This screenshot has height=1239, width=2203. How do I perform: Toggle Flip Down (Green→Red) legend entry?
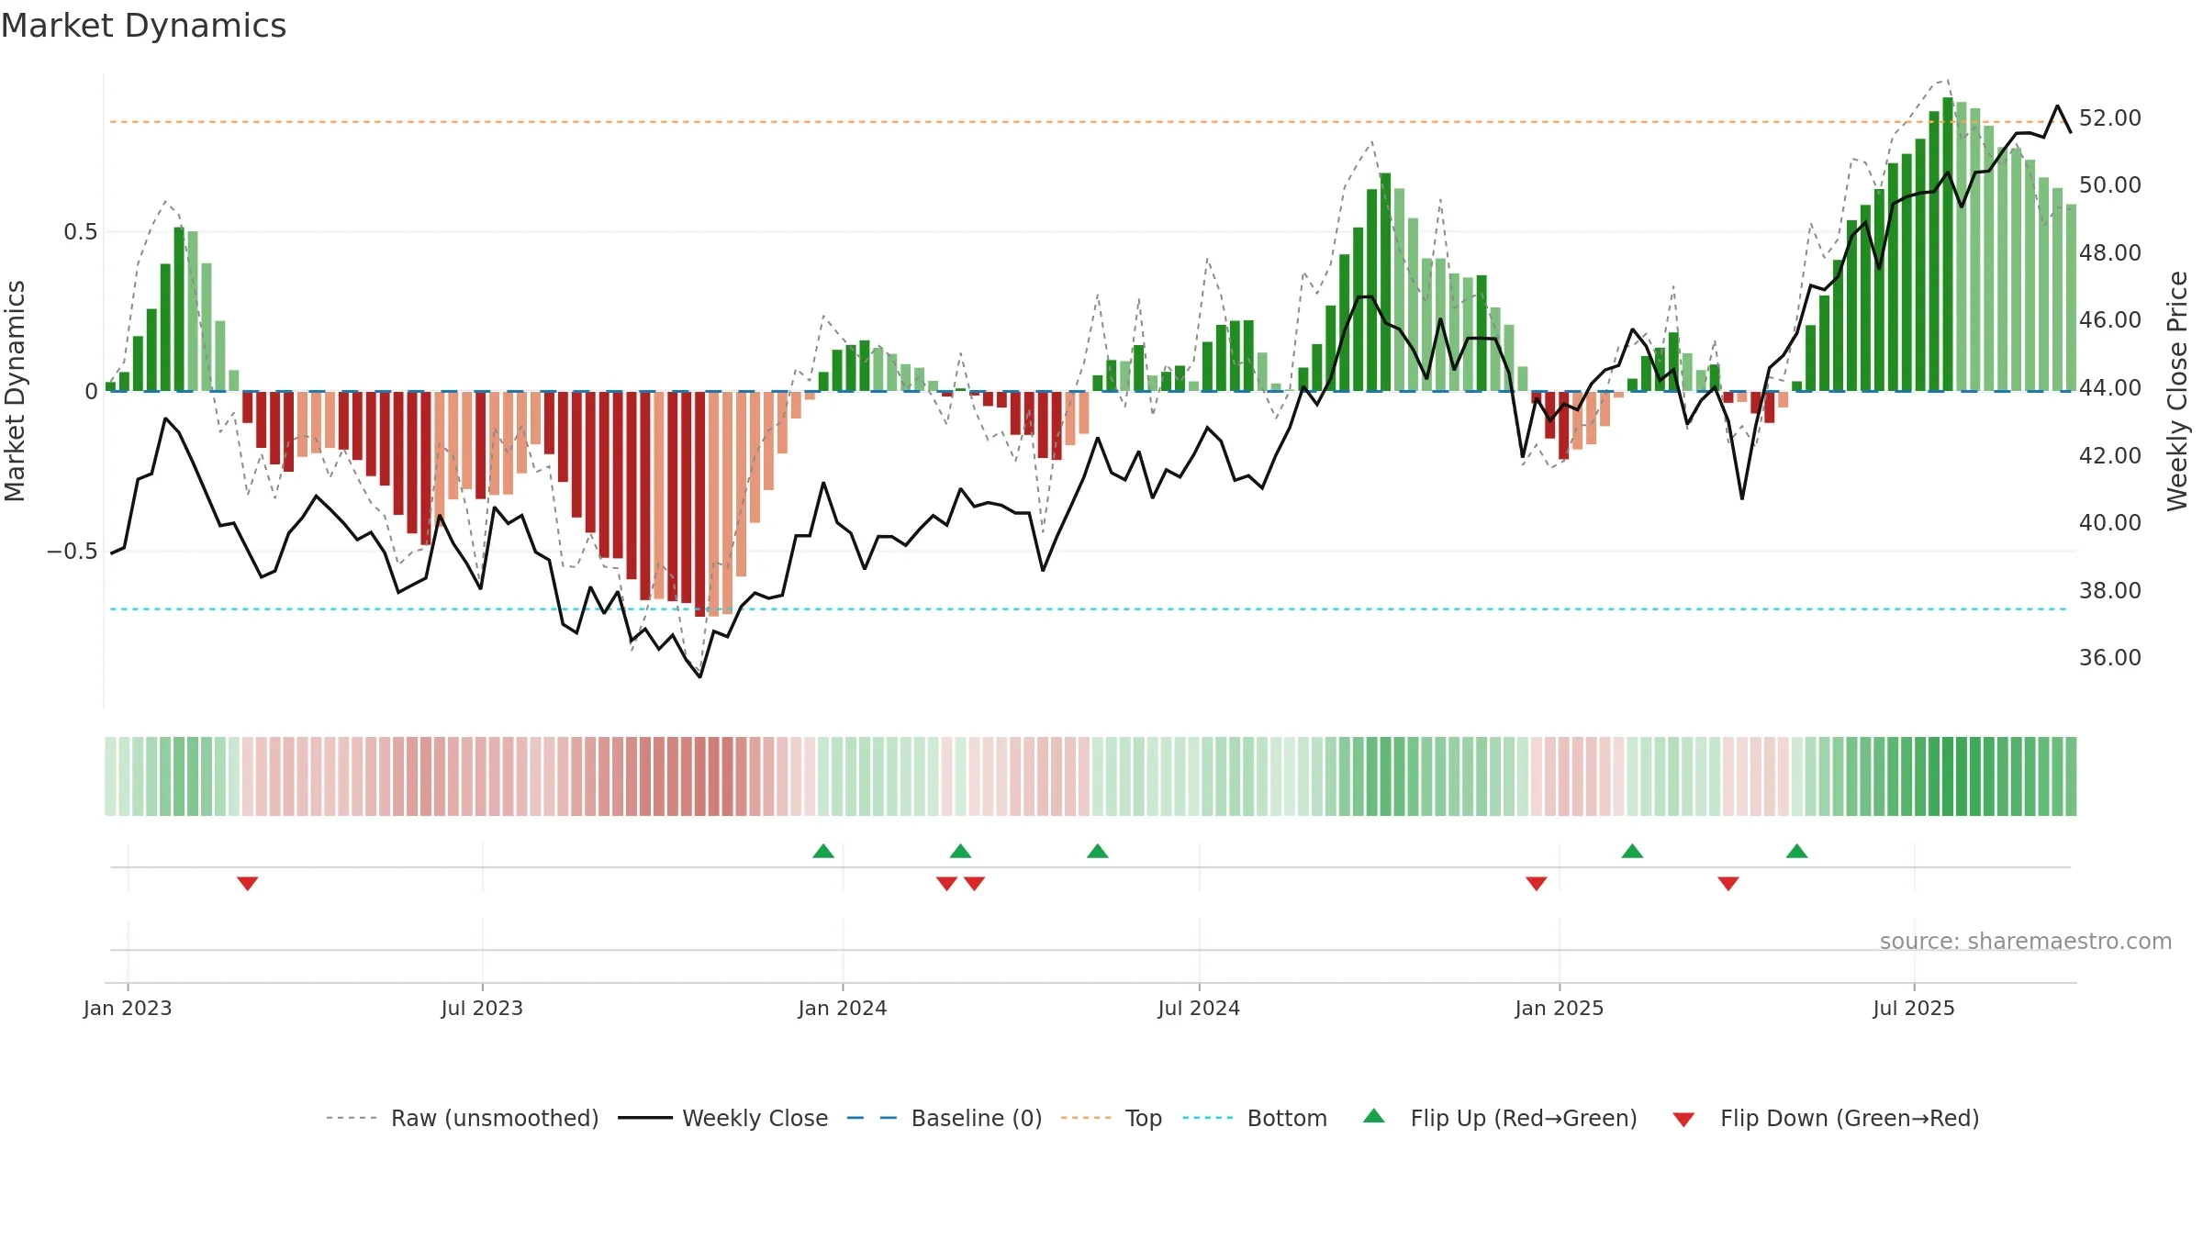pyautogui.click(x=1825, y=1118)
